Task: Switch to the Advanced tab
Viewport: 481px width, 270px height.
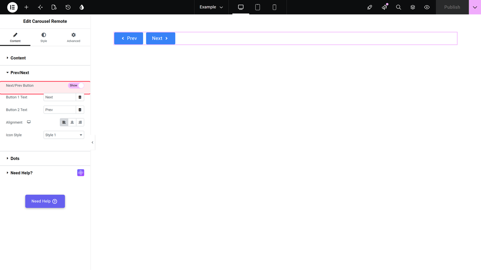Action: tap(73, 37)
